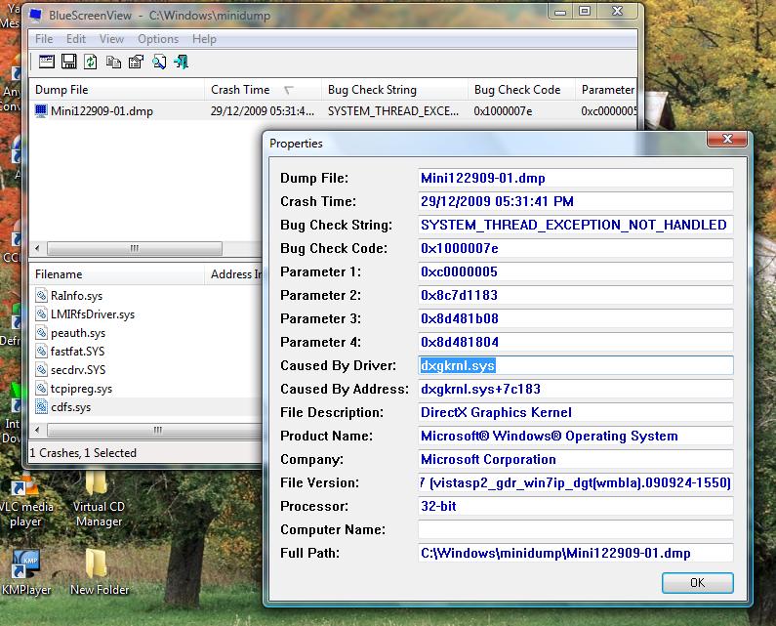Open the VLC media player desktop shortcut
Image resolution: width=776 pixels, height=626 pixels.
click(x=24, y=500)
